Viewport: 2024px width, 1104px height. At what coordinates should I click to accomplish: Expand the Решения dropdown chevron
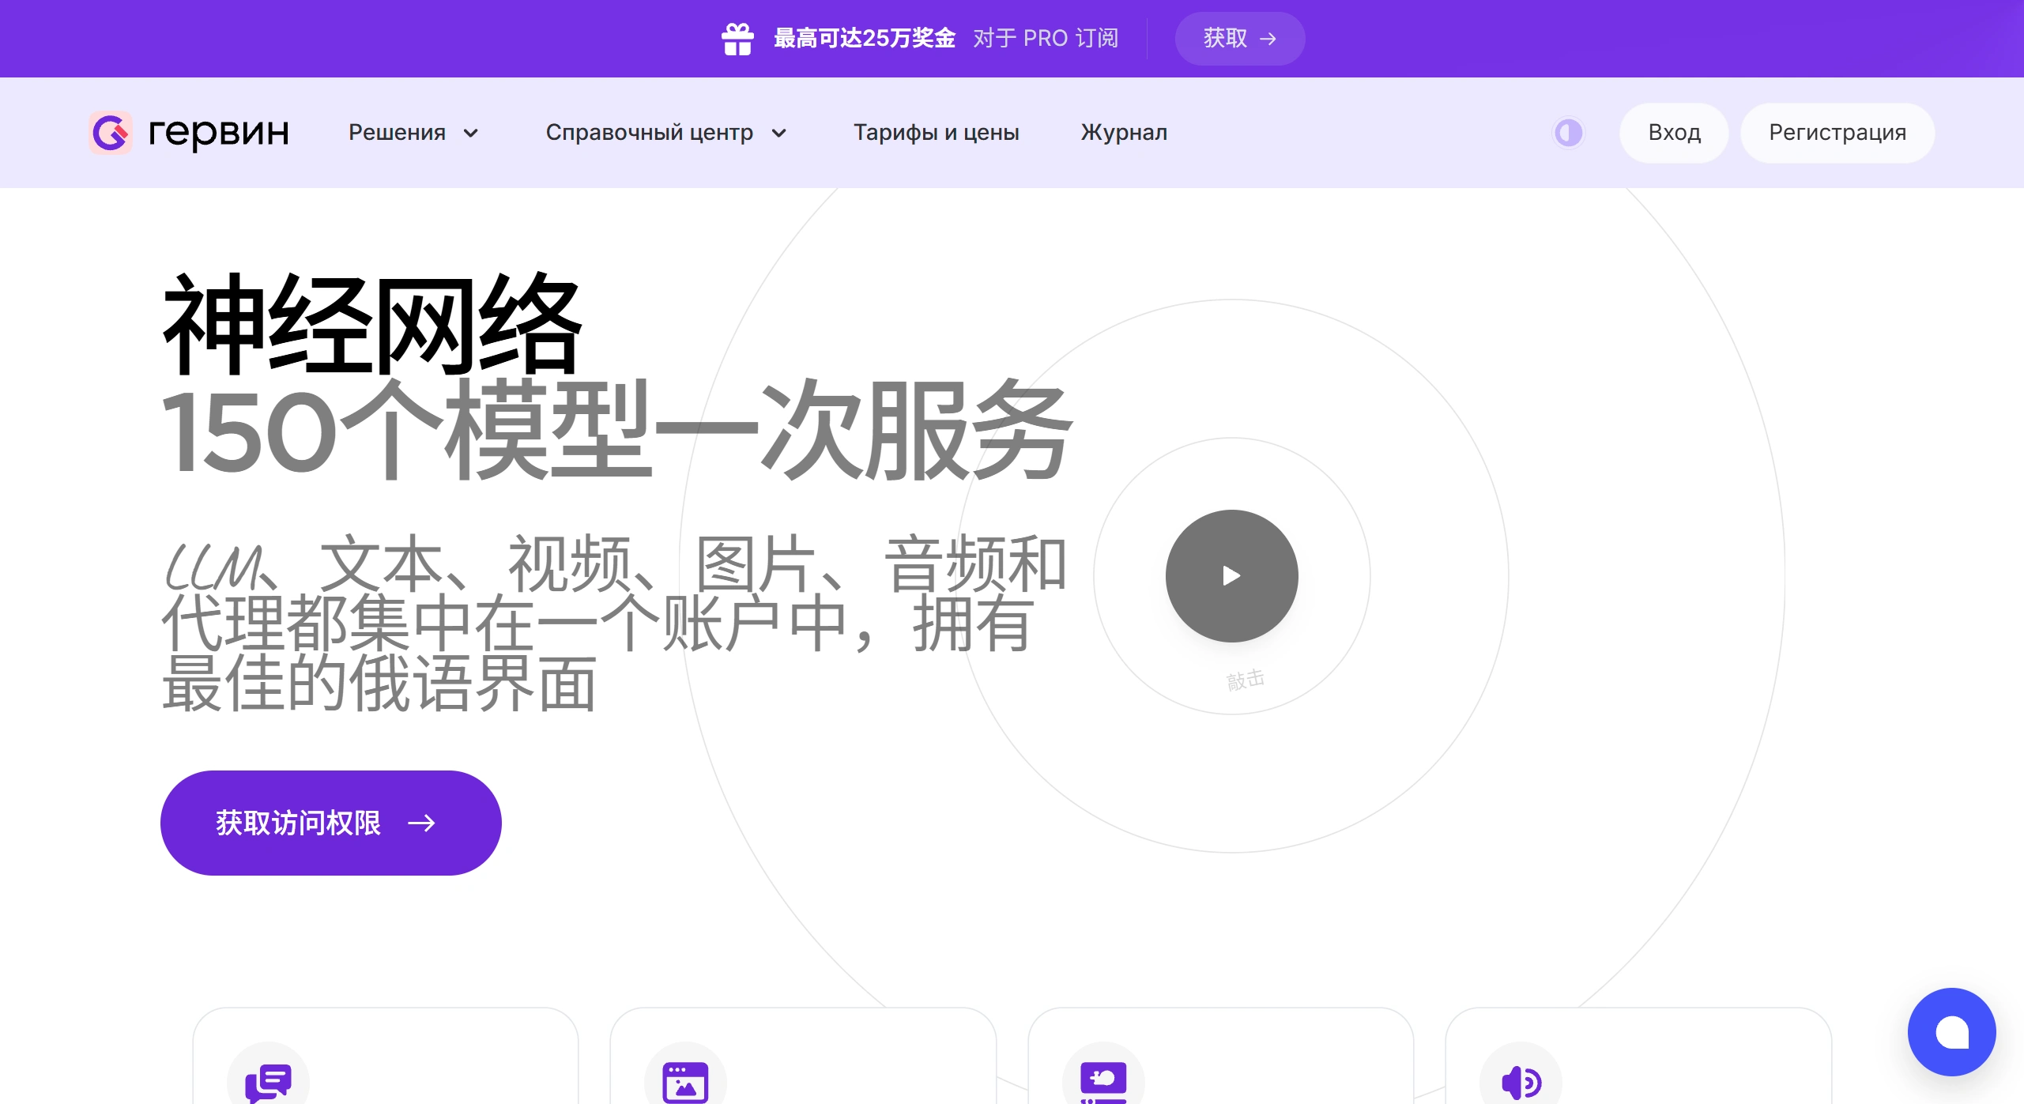(471, 133)
